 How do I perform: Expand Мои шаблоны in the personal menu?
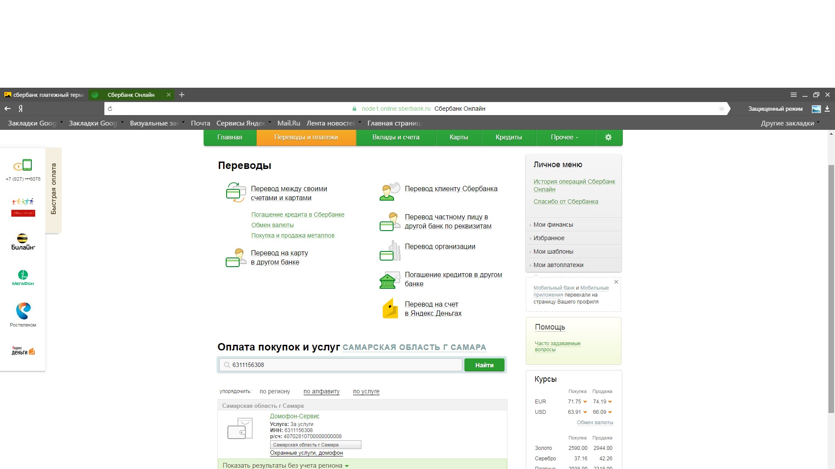click(x=573, y=251)
